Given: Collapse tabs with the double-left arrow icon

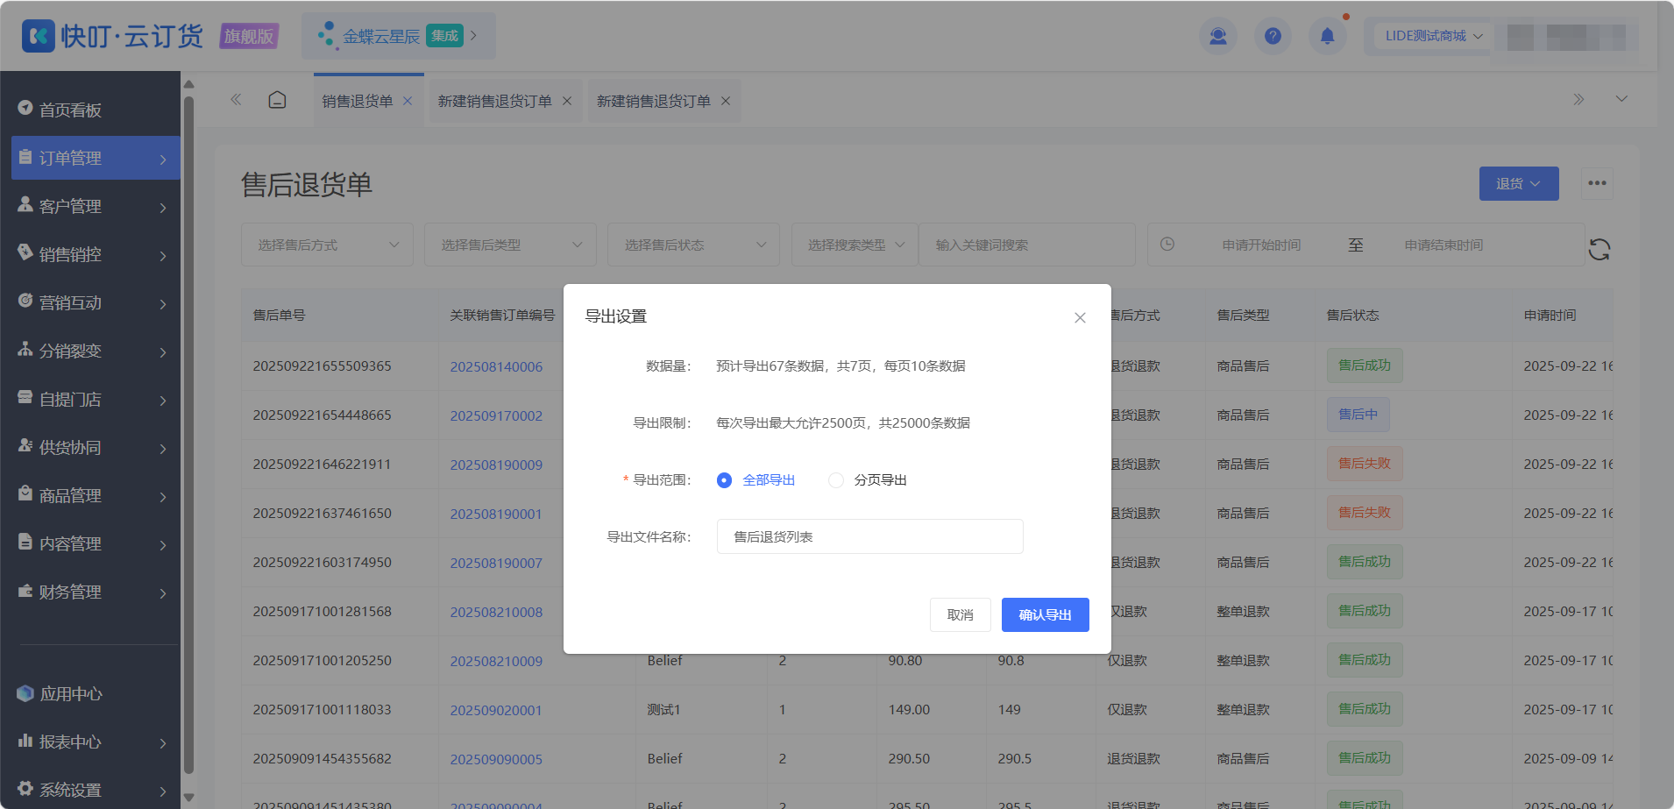Looking at the screenshot, I should pyautogui.click(x=236, y=100).
